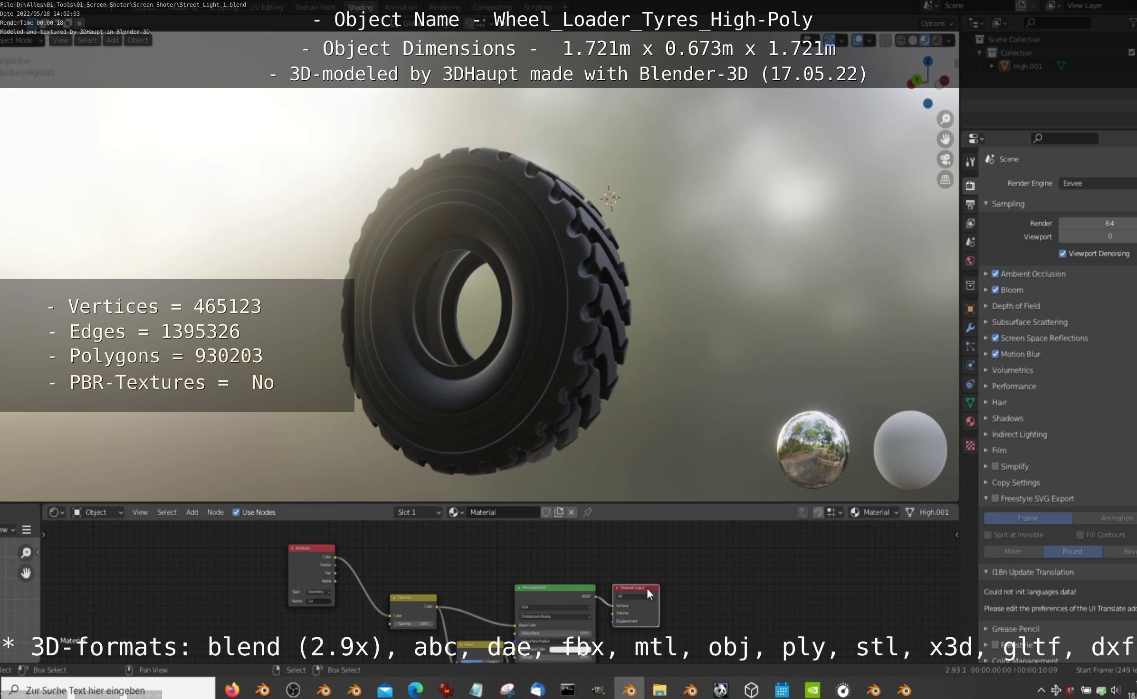Select Solid viewport shading

pyautogui.click(x=913, y=40)
